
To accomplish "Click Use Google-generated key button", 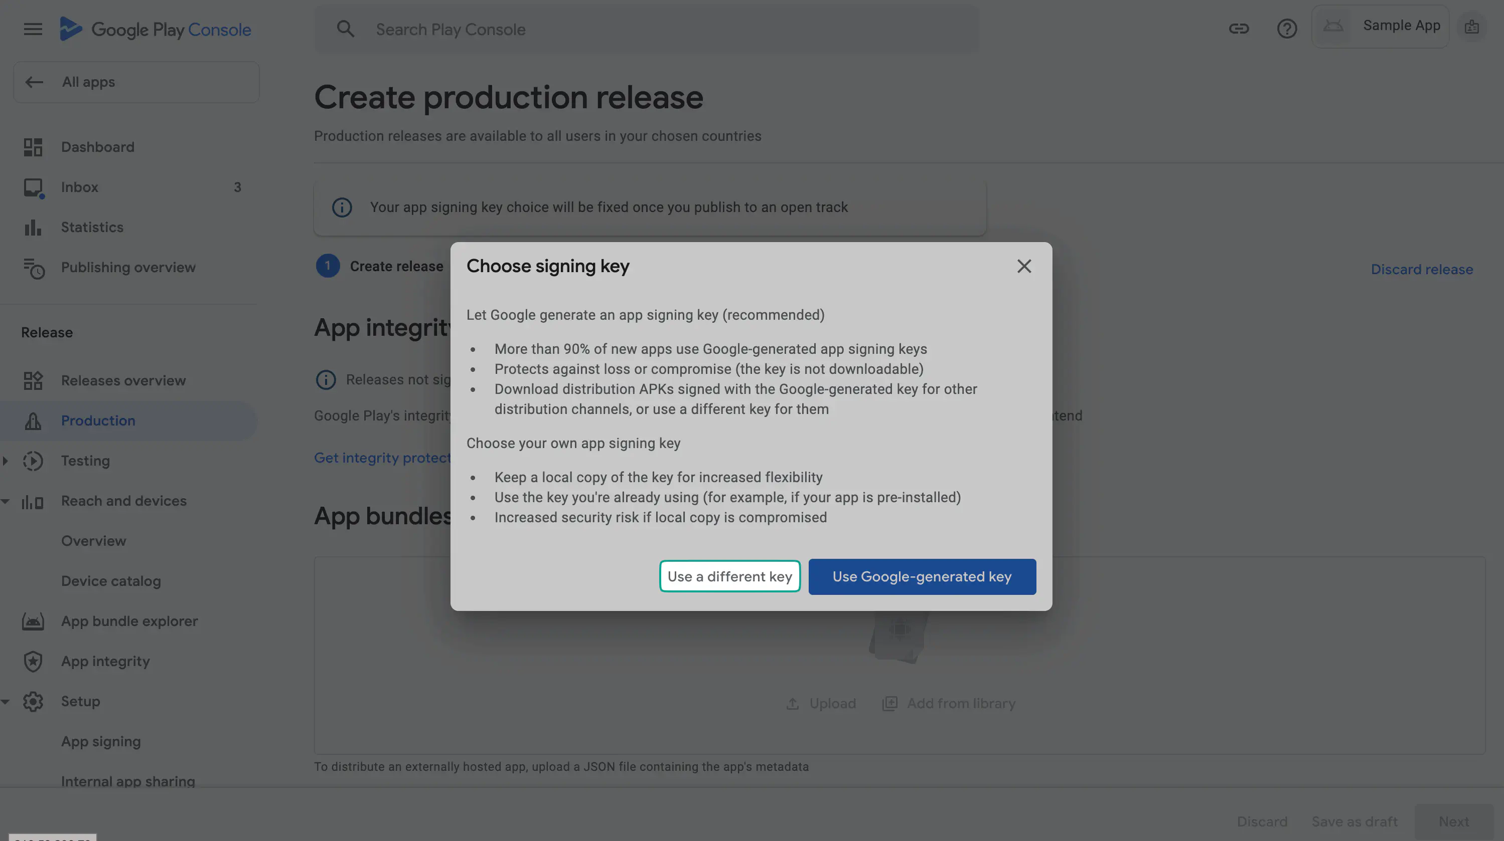I will coord(922,577).
